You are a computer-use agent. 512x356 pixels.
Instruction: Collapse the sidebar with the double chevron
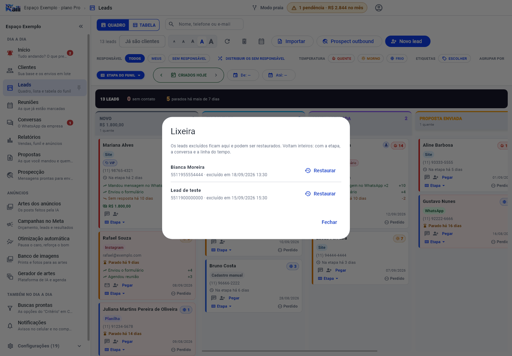point(81,26)
